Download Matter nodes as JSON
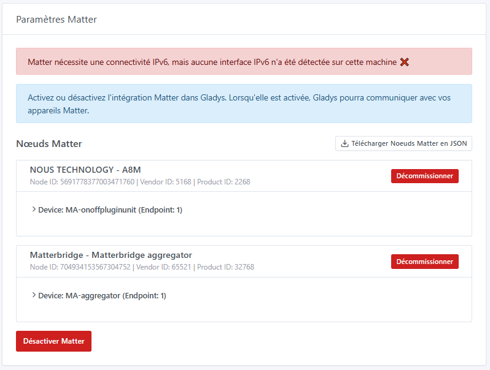This screenshot has height=370, width=490. (403, 144)
